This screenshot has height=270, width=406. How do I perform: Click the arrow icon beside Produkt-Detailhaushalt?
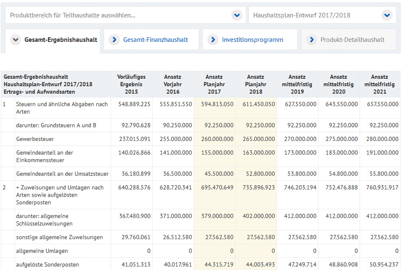(x=311, y=39)
